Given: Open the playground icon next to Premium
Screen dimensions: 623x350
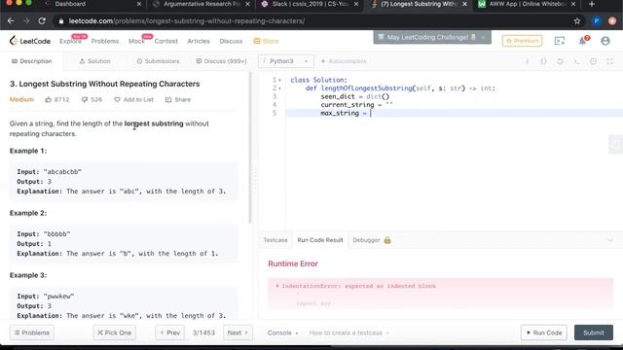Looking at the screenshot, I should pos(560,41).
